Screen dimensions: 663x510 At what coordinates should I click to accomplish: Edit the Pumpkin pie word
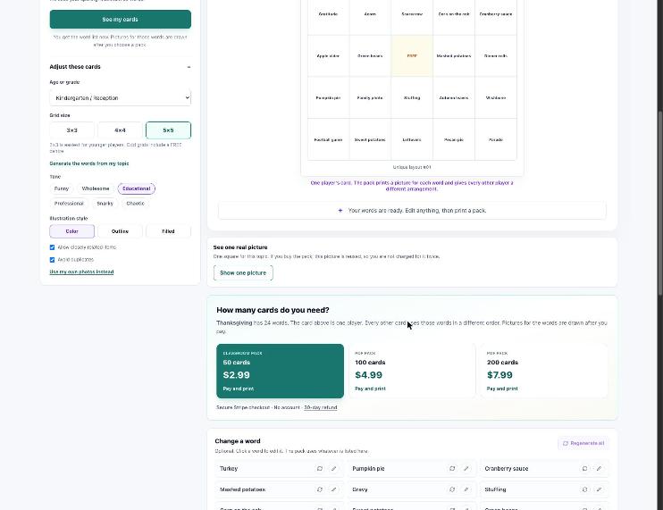(466, 469)
